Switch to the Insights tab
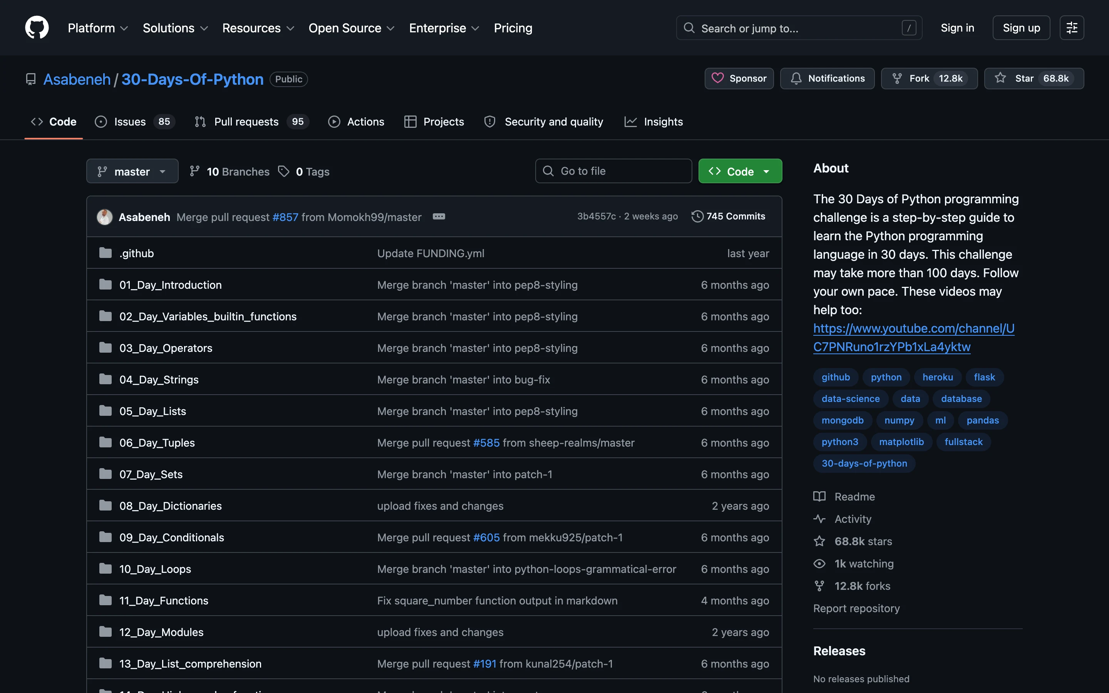Viewport: 1109px width, 693px height. point(653,121)
